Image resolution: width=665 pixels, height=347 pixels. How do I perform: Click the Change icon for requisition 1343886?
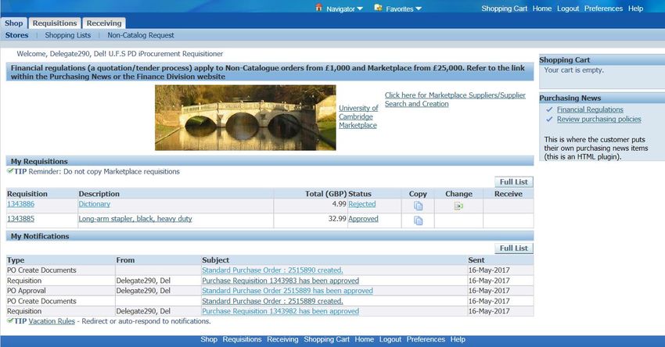pyautogui.click(x=458, y=206)
